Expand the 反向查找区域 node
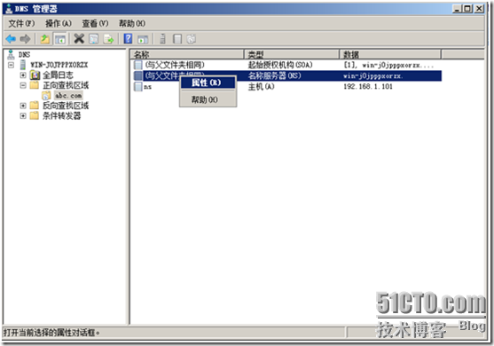Screen dimensions: 494x346 click(23, 106)
